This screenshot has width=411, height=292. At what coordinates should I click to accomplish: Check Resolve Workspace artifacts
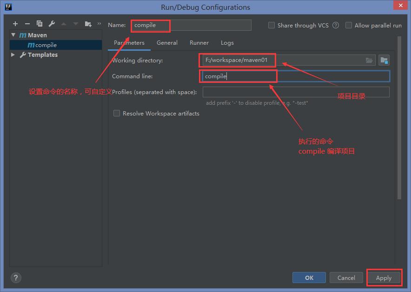117,113
